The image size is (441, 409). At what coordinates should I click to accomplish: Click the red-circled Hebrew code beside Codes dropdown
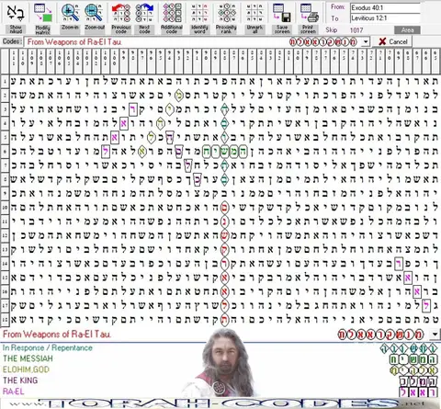(x=323, y=41)
